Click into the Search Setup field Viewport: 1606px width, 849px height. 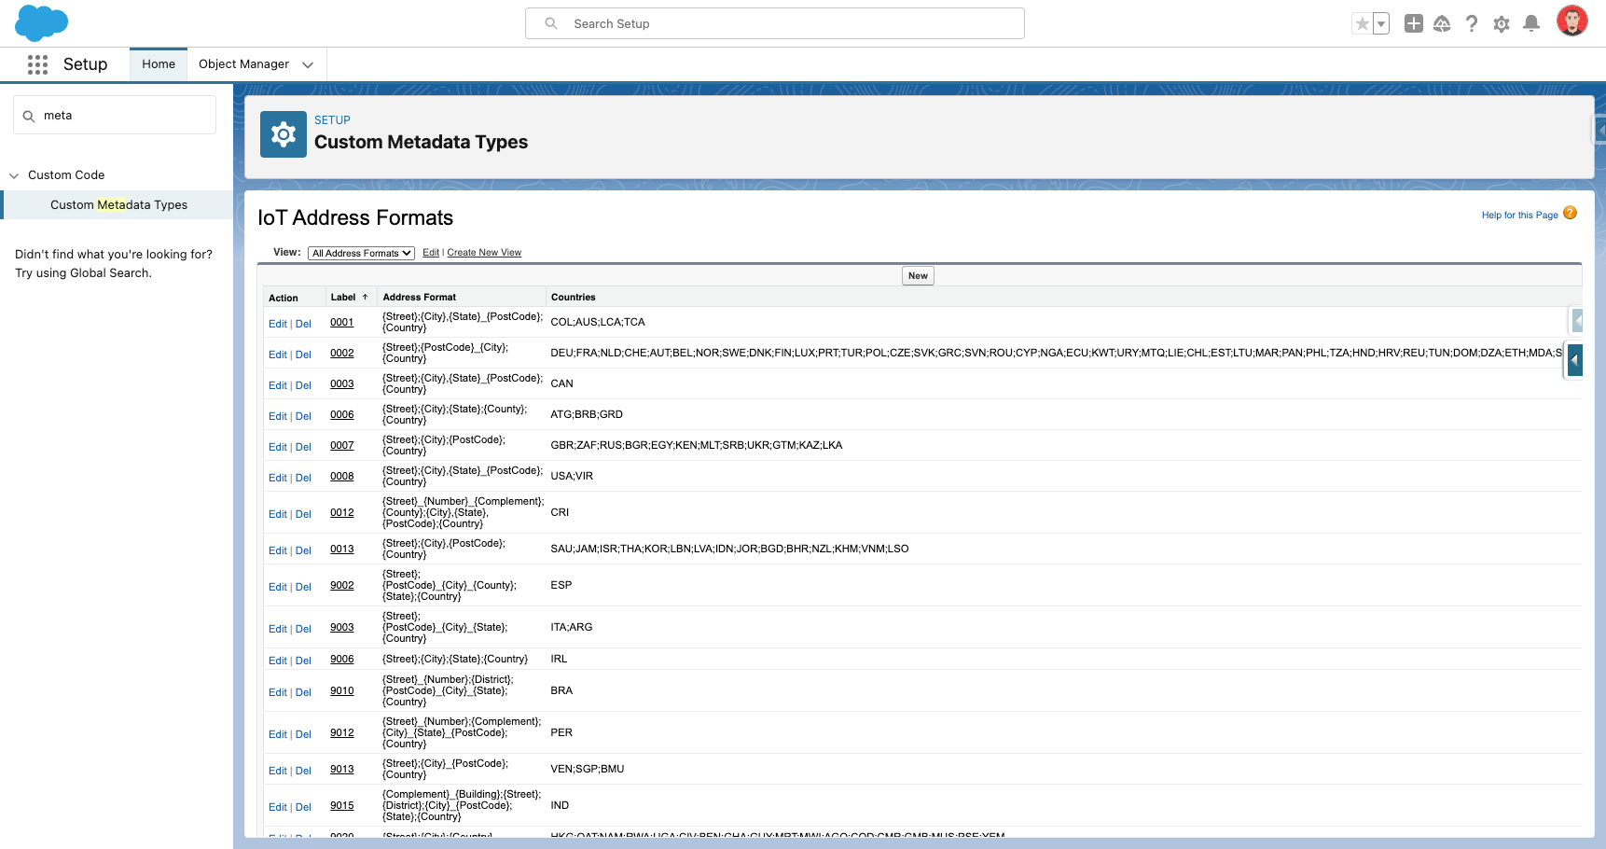pos(775,23)
